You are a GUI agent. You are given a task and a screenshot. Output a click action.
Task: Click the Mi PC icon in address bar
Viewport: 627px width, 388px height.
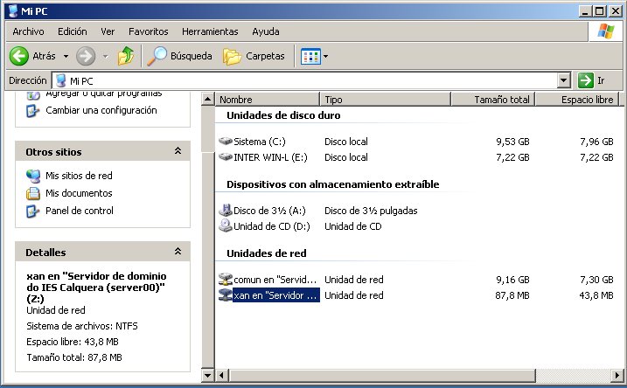(x=61, y=80)
